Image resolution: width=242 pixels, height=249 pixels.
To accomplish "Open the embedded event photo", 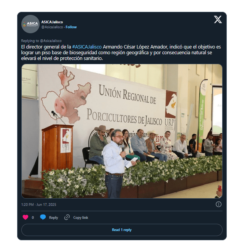I will click(x=122, y=131).
